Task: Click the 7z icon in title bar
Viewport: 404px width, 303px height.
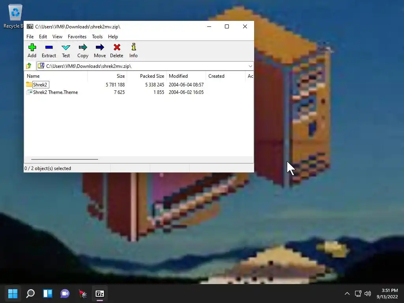Action: click(x=30, y=26)
